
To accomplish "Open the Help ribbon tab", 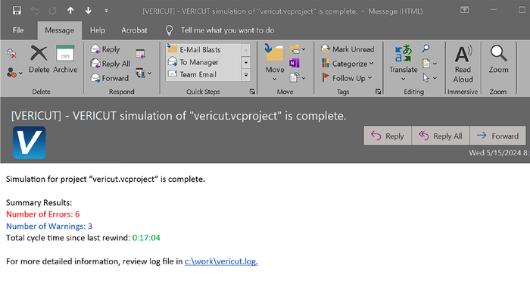I will 98,30.
